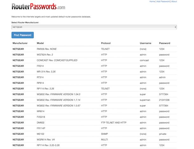Select model FR114P
This screenshot has width=194, height=149.
pyautogui.click(x=41, y=128)
